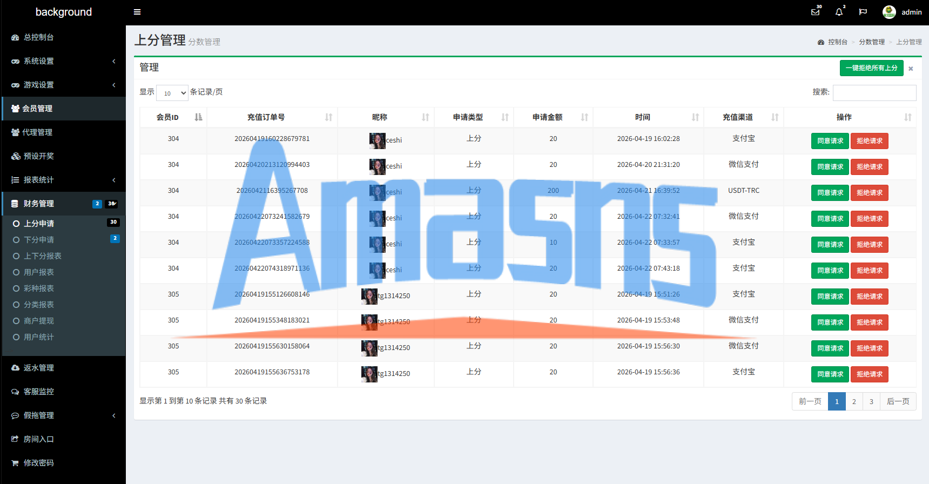Click the 房间入口 share icon
Image resolution: width=929 pixels, height=484 pixels.
click(15, 439)
